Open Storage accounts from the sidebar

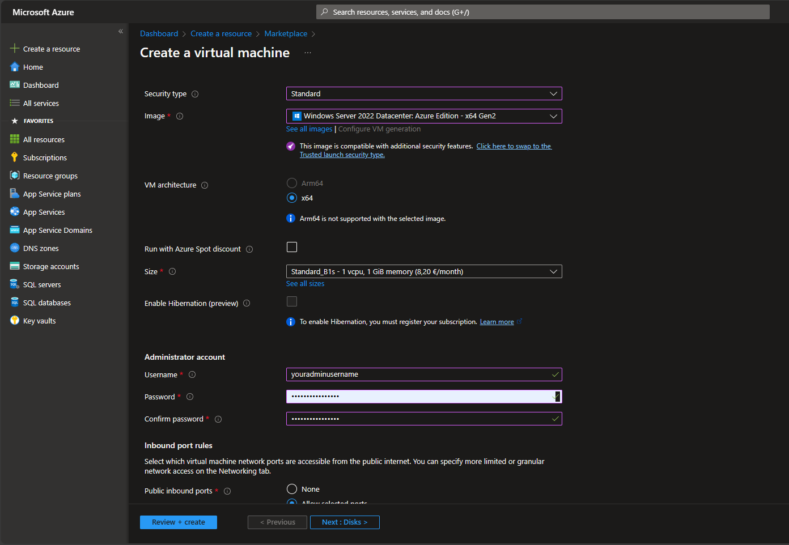tap(51, 266)
